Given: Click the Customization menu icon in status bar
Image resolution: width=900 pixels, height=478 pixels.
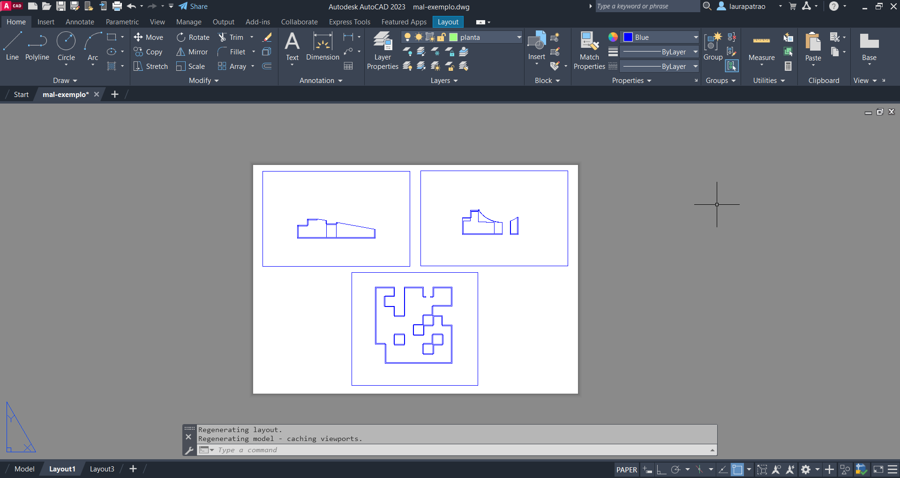Looking at the screenshot, I should [x=892, y=470].
